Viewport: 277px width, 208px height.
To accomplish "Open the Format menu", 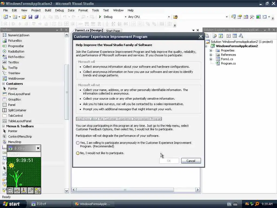I will point(83,10).
